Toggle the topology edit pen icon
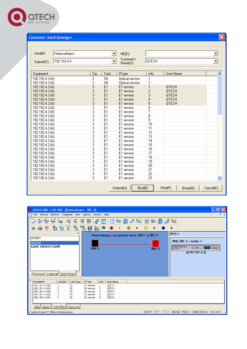Viewport: 247px width, 349px height. pos(97,221)
